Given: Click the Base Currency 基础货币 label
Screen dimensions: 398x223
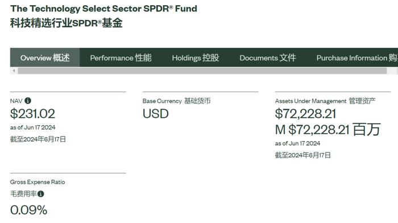Looking at the screenshot, I should tap(176, 101).
